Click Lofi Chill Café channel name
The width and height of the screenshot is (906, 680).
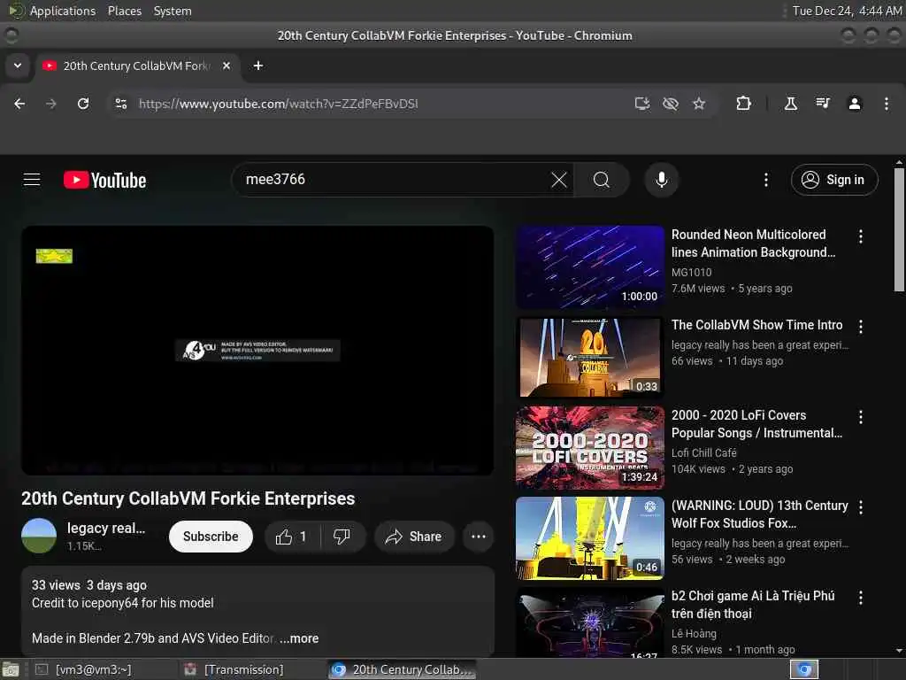pyautogui.click(x=703, y=452)
